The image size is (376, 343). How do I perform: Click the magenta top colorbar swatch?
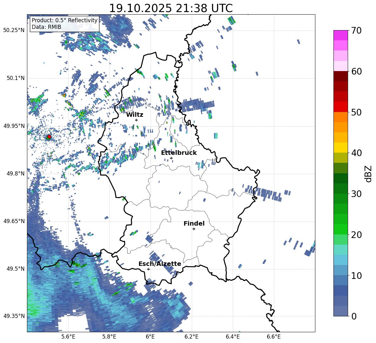tap(341, 35)
